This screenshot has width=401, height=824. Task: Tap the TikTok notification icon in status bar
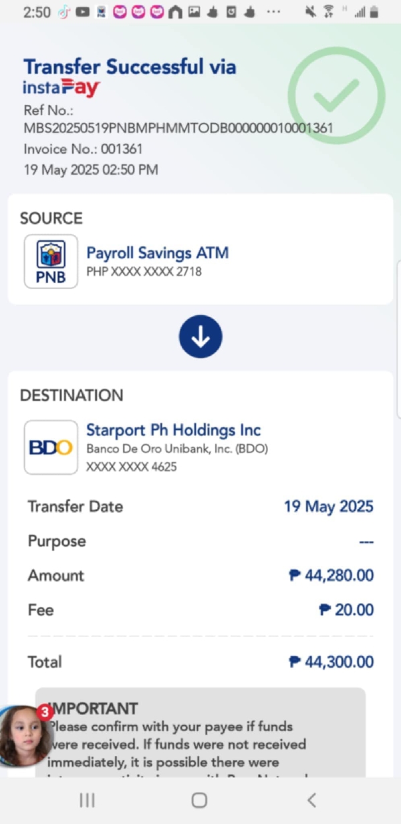pyautogui.click(x=64, y=12)
